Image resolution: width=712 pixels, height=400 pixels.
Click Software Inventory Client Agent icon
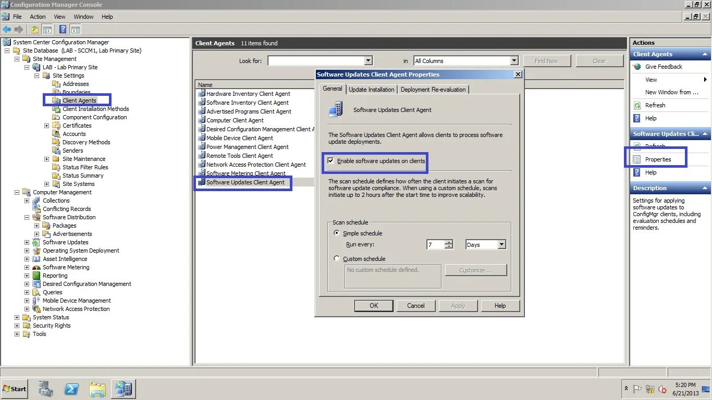click(202, 103)
